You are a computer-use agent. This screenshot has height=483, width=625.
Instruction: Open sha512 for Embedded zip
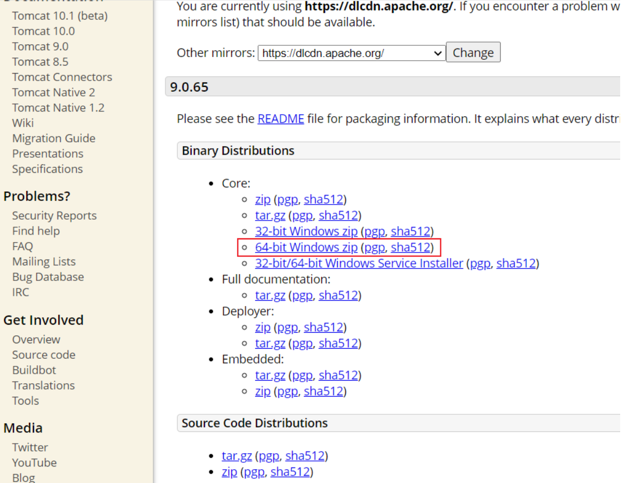323,391
